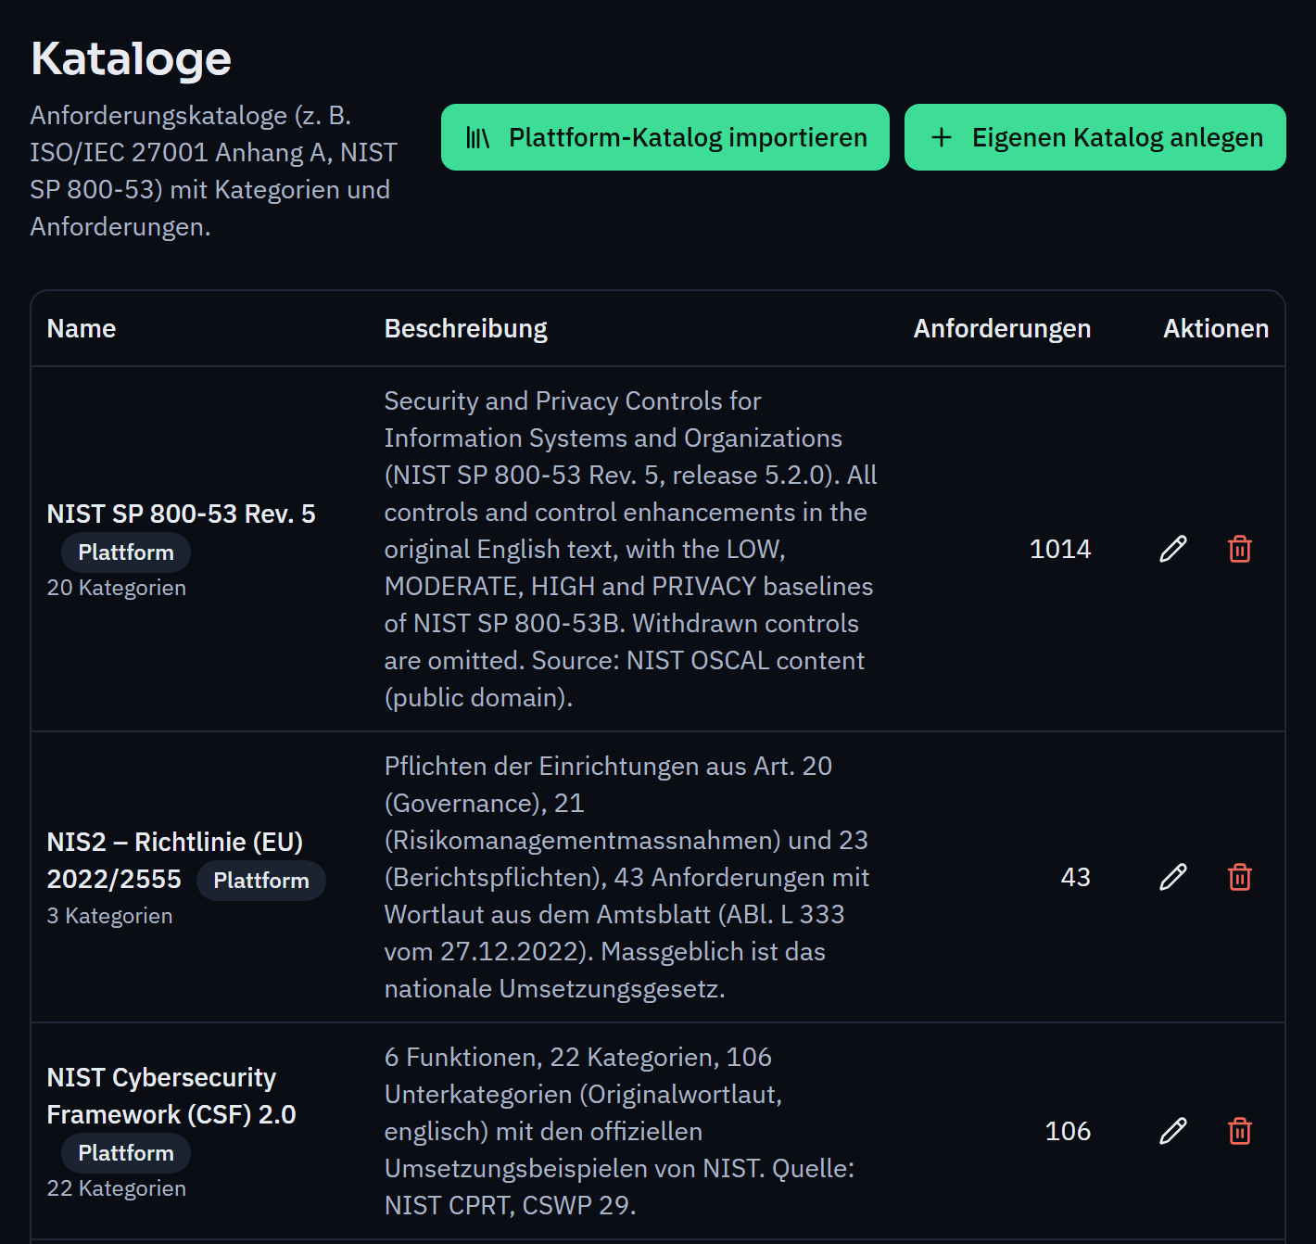Click the requirement count 43
This screenshot has height=1244, width=1316.
pyautogui.click(x=1076, y=877)
